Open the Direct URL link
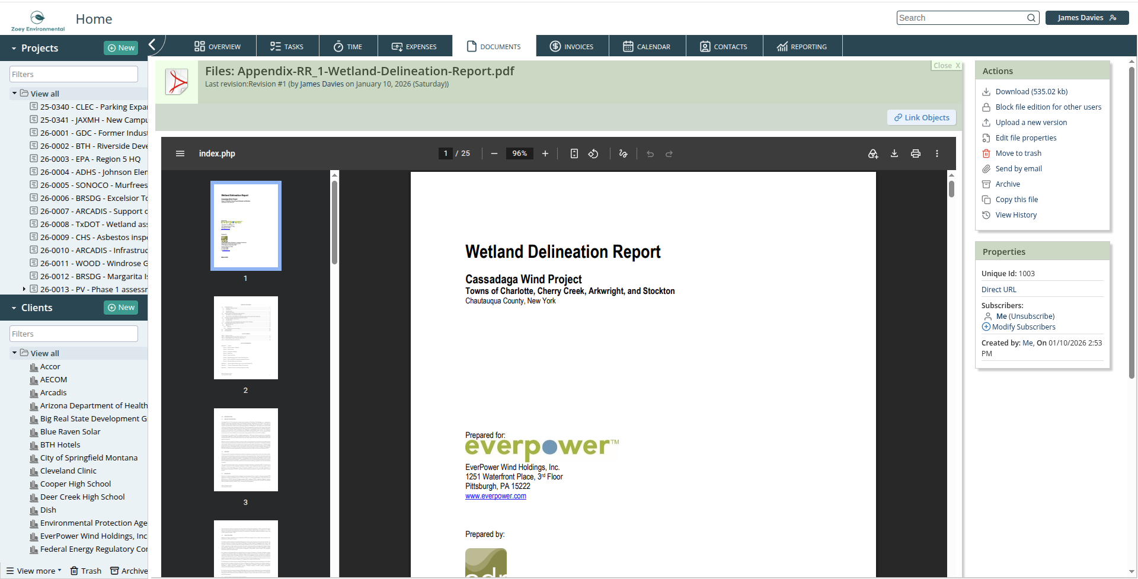Screen dimensions: 1138x579 point(999,289)
